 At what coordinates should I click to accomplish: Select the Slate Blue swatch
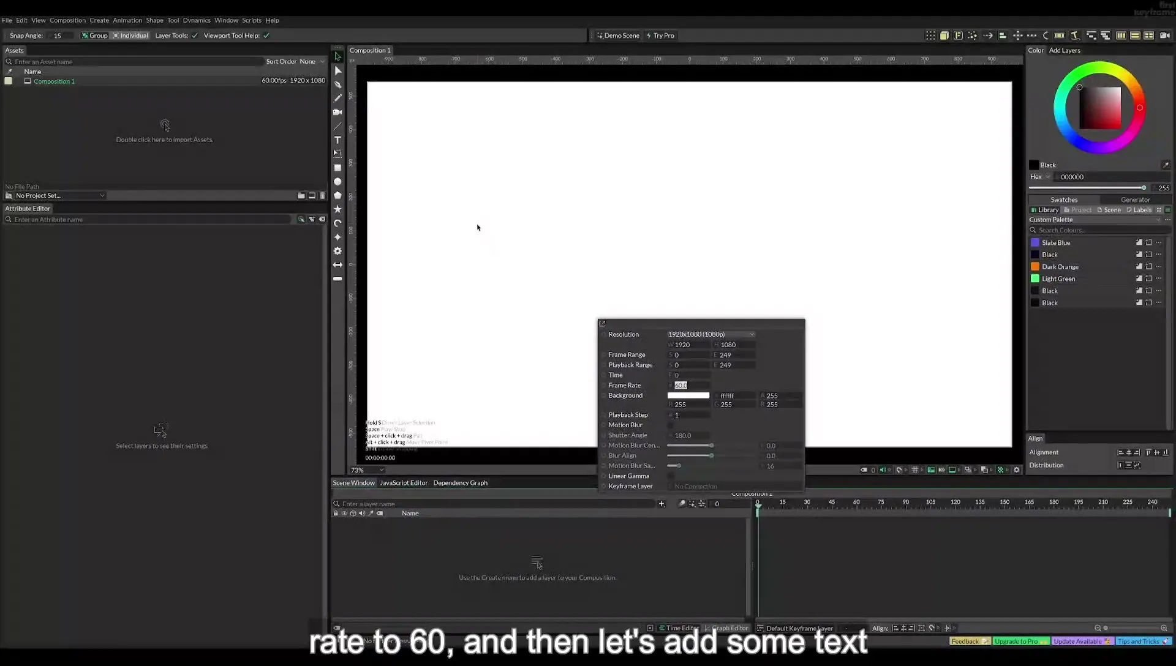[x=1035, y=243]
